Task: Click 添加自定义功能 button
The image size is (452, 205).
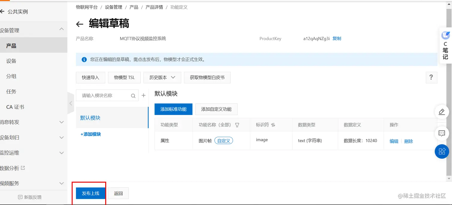Action: [x=216, y=109]
